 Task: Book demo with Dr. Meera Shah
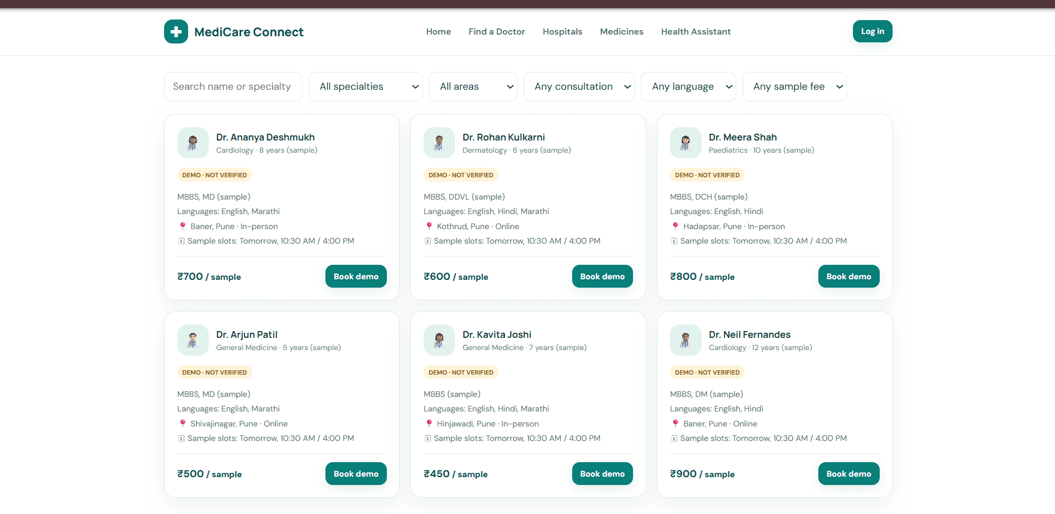tap(848, 277)
